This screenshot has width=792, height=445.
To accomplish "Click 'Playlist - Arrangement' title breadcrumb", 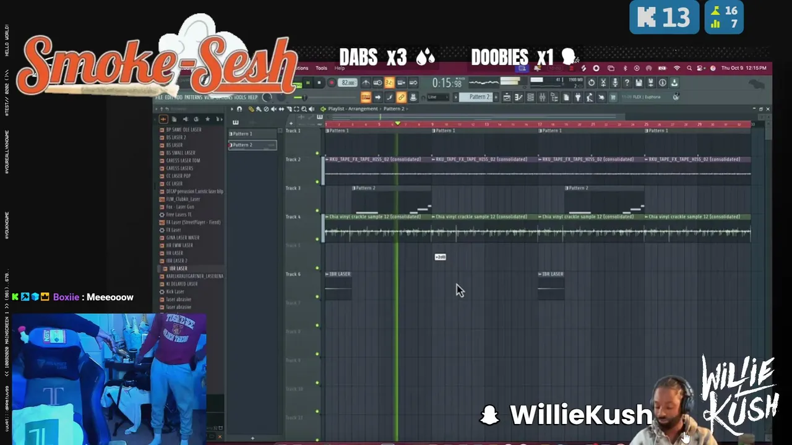I will tap(353, 109).
